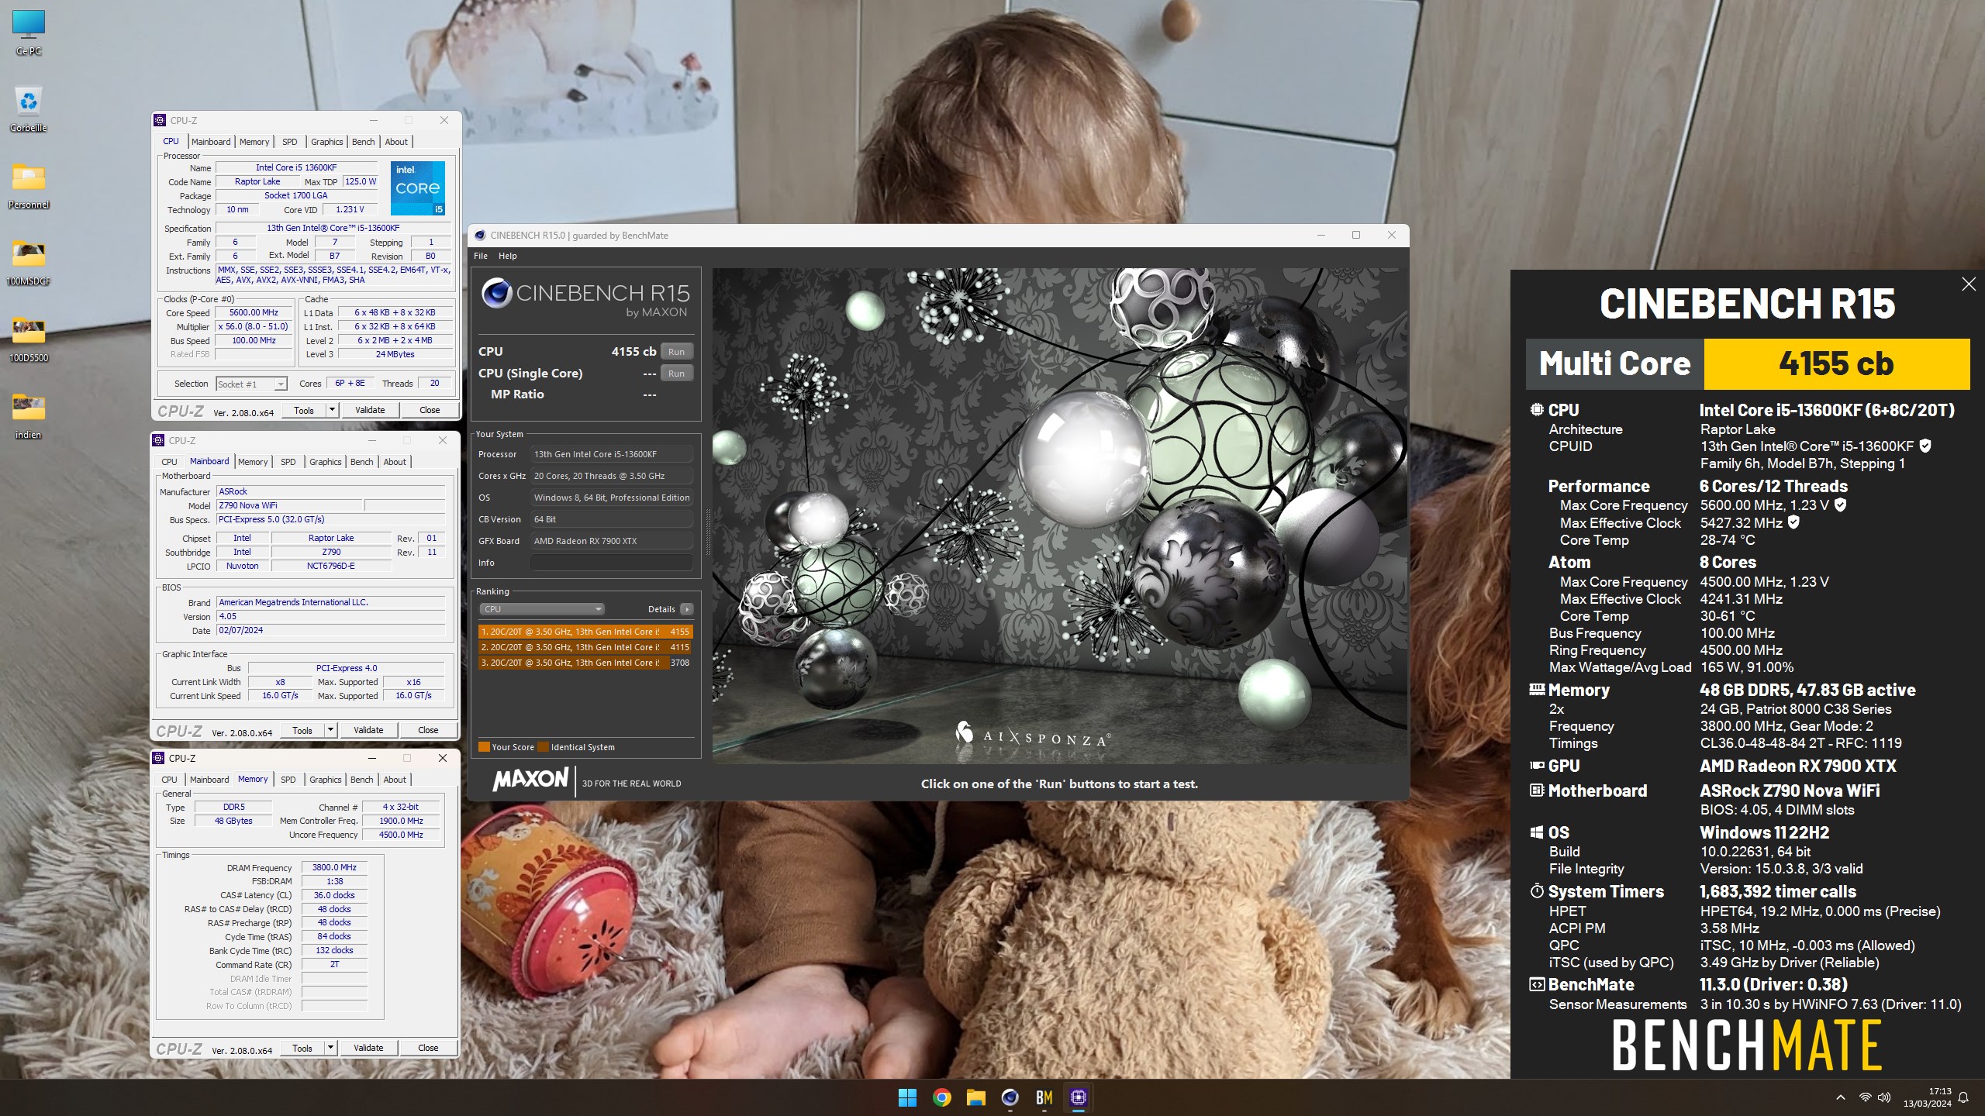Switch to Mainboard tab in top CPU-Z window
The image size is (1985, 1116).
(x=211, y=142)
